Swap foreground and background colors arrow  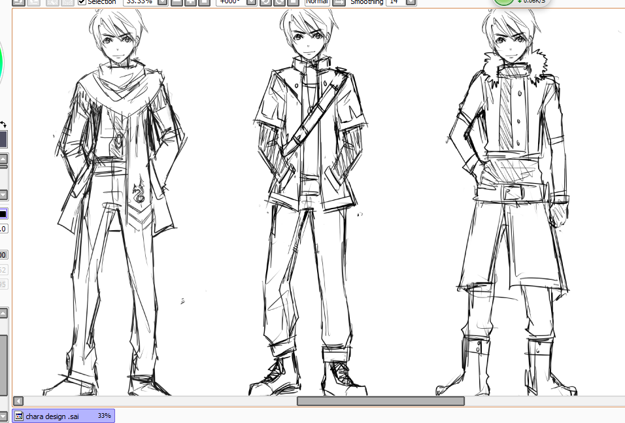(x=3, y=124)
